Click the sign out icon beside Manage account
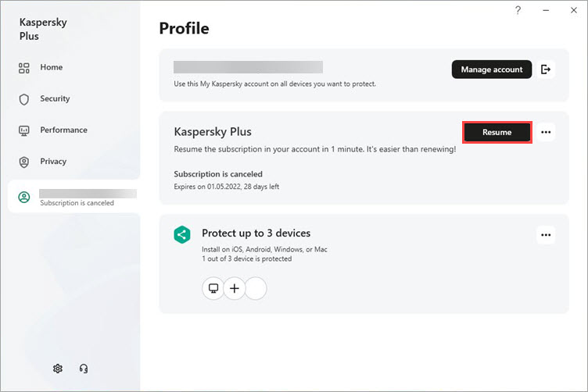The width and height of the screenshot is (588, 392). pos(546,69)
